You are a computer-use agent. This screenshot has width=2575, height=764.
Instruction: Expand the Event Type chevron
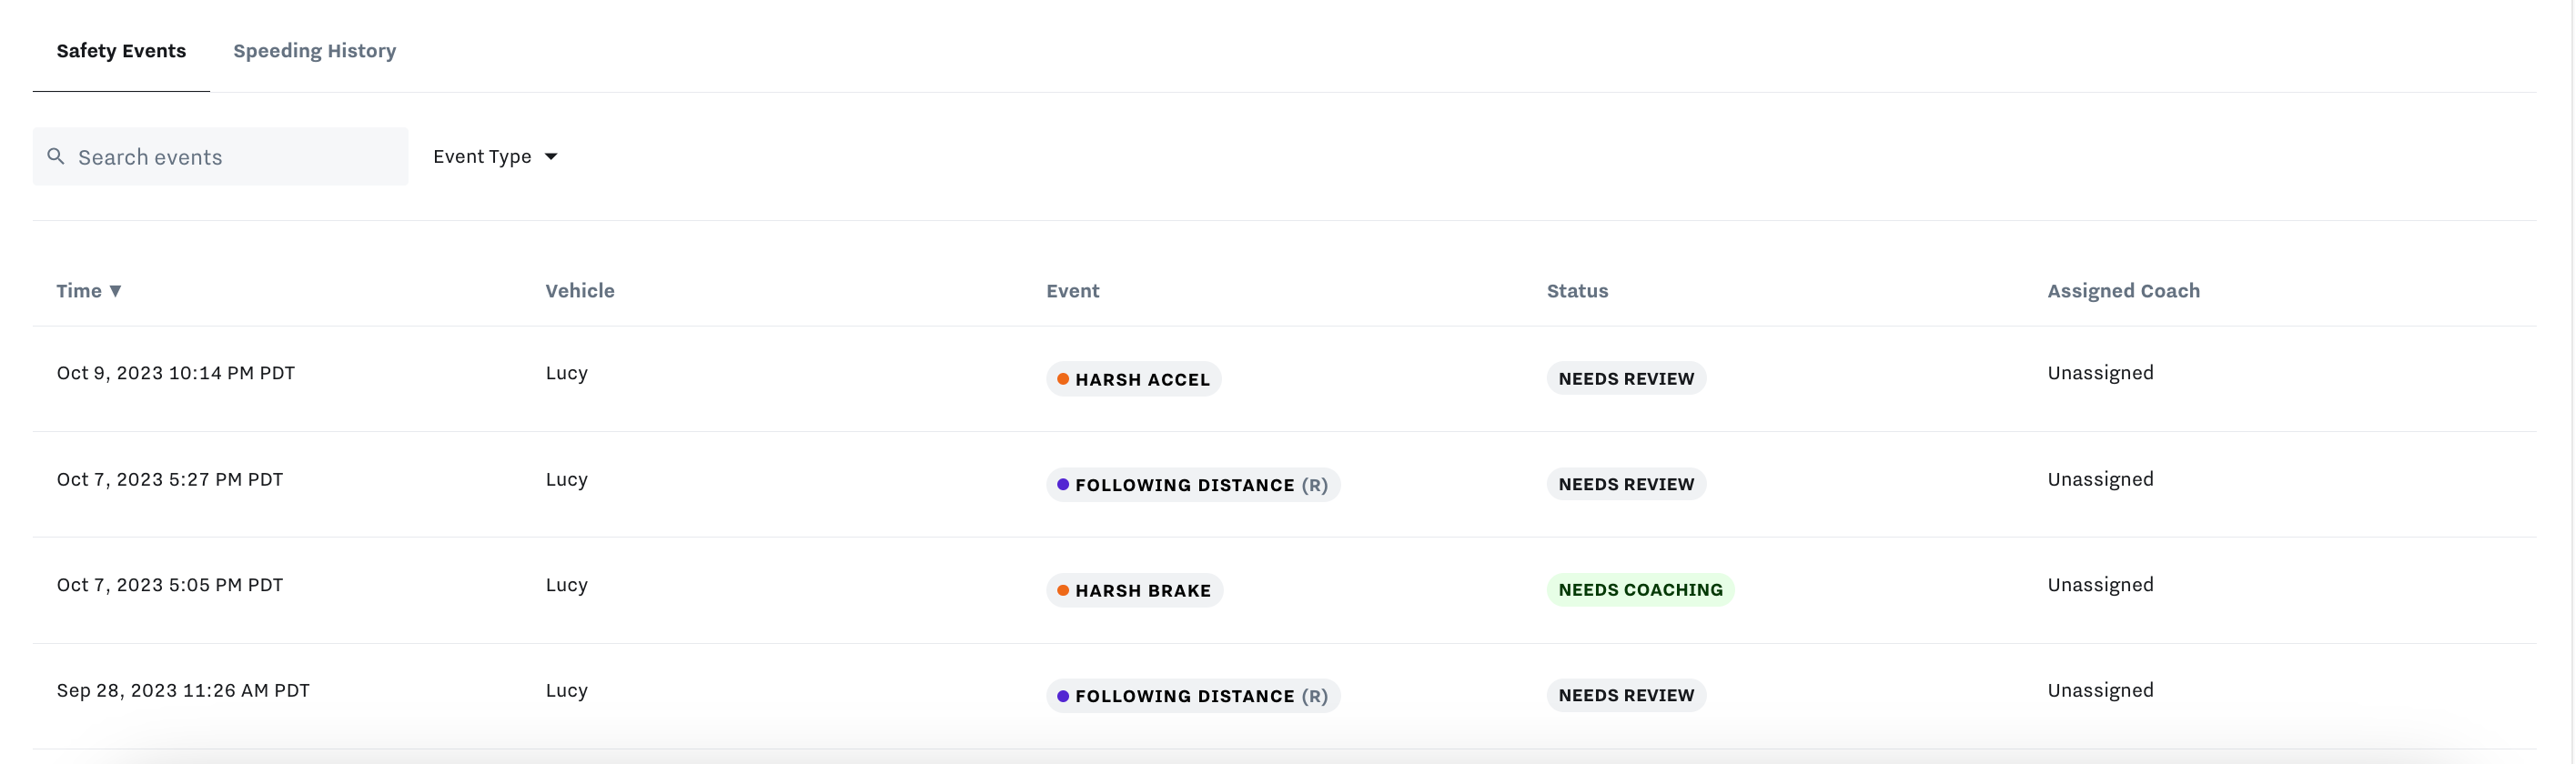click(550, 156)
